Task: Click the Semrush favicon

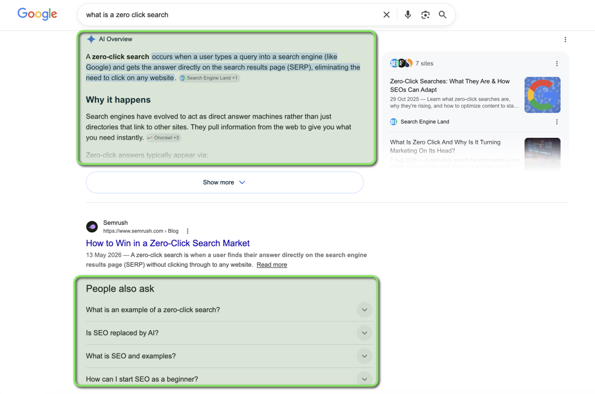Action: pos(92,226)
